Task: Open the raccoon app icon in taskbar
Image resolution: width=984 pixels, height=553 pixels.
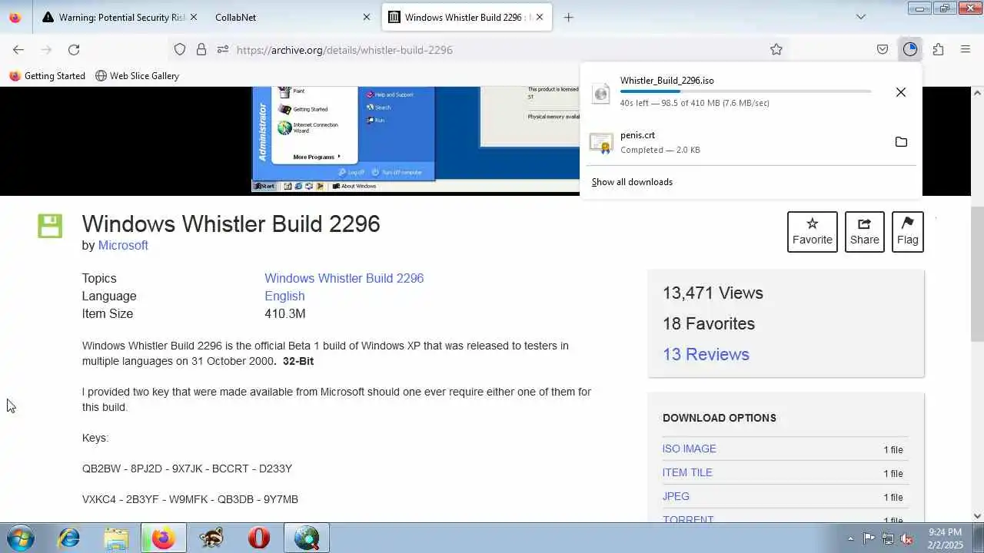Action: 211,538
